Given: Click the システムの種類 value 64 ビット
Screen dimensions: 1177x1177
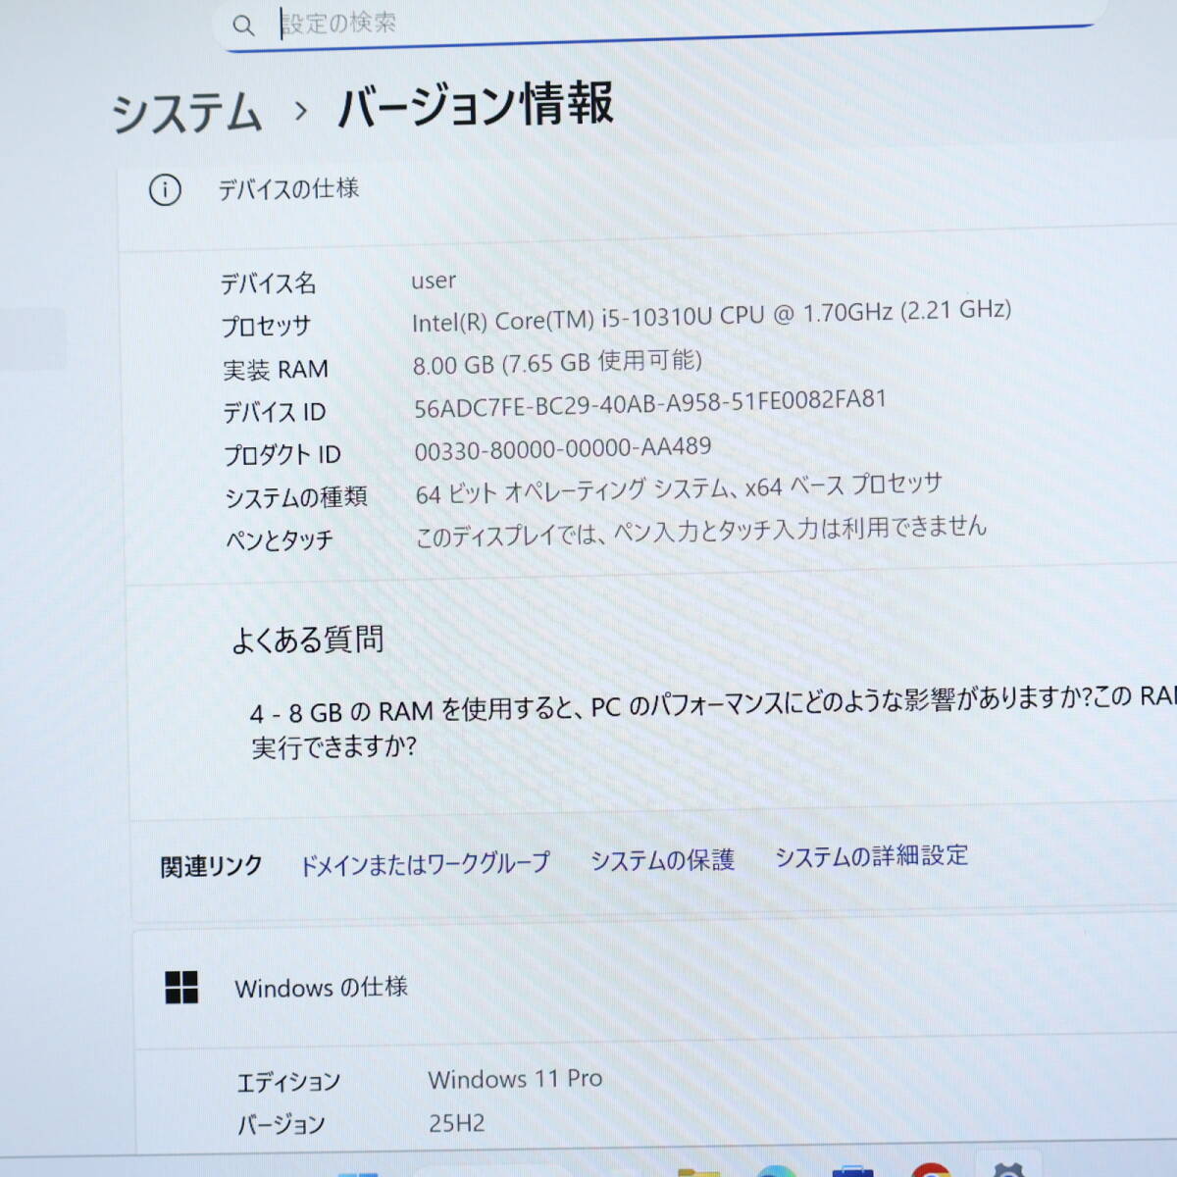Looking at the screenshot, I should point(456,494).
